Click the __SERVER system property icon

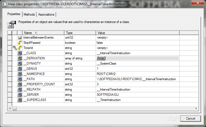tap(20, 95)
